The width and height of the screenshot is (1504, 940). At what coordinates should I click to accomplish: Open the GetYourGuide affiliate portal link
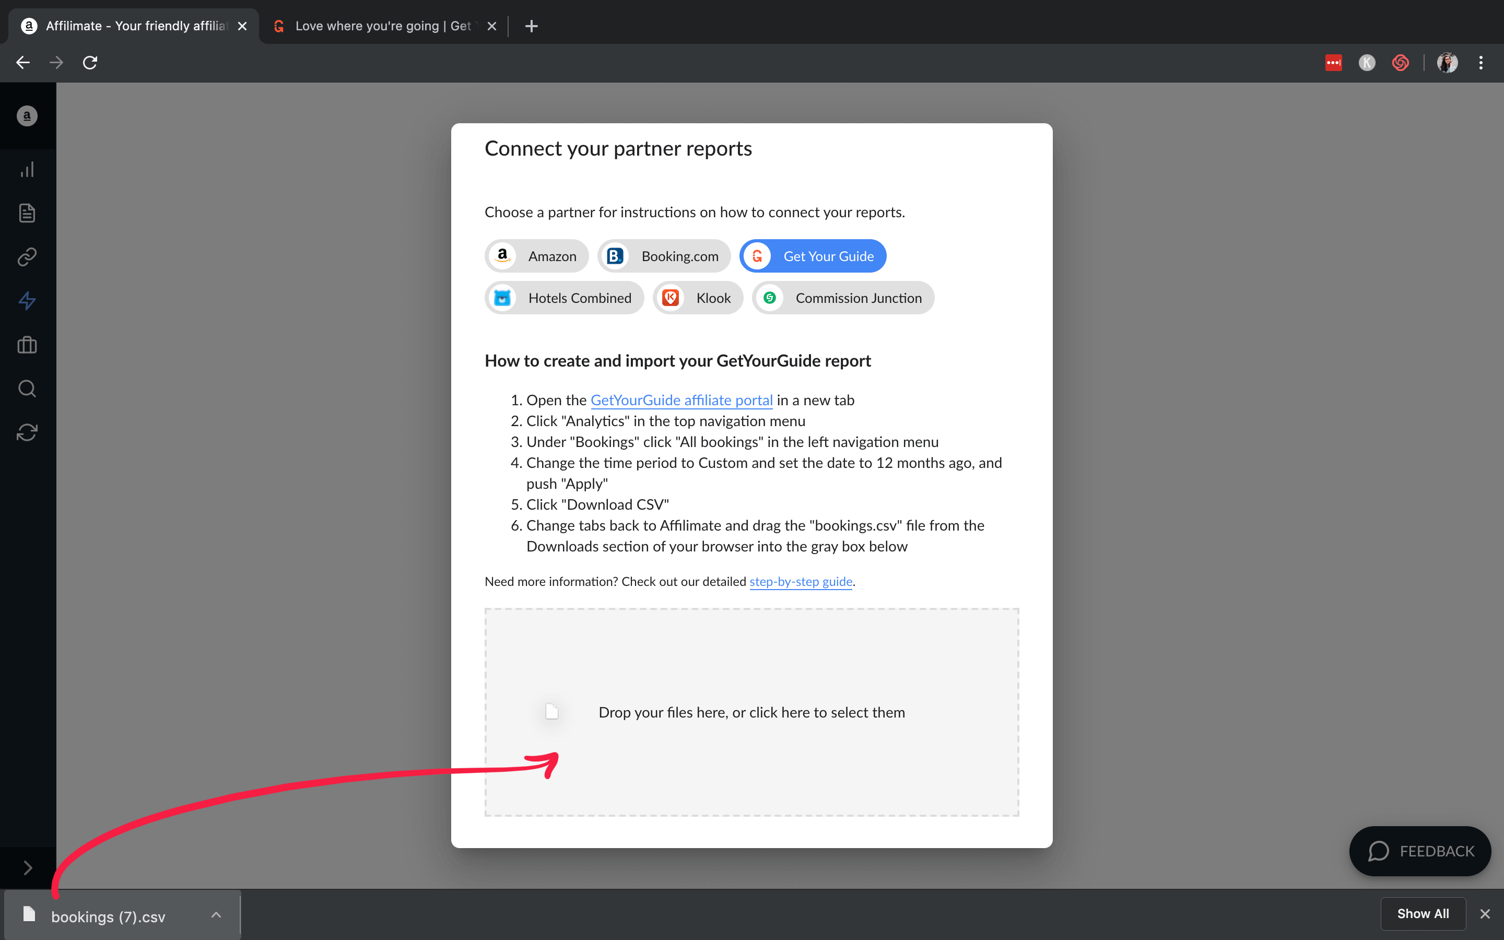(681, 401)
